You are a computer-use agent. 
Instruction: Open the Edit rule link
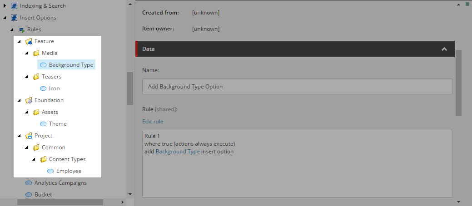point(153,122)
